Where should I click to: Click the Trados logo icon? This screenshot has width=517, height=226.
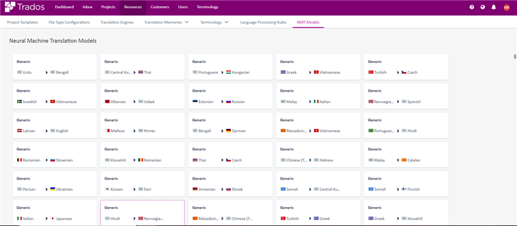tap(10, 7)
